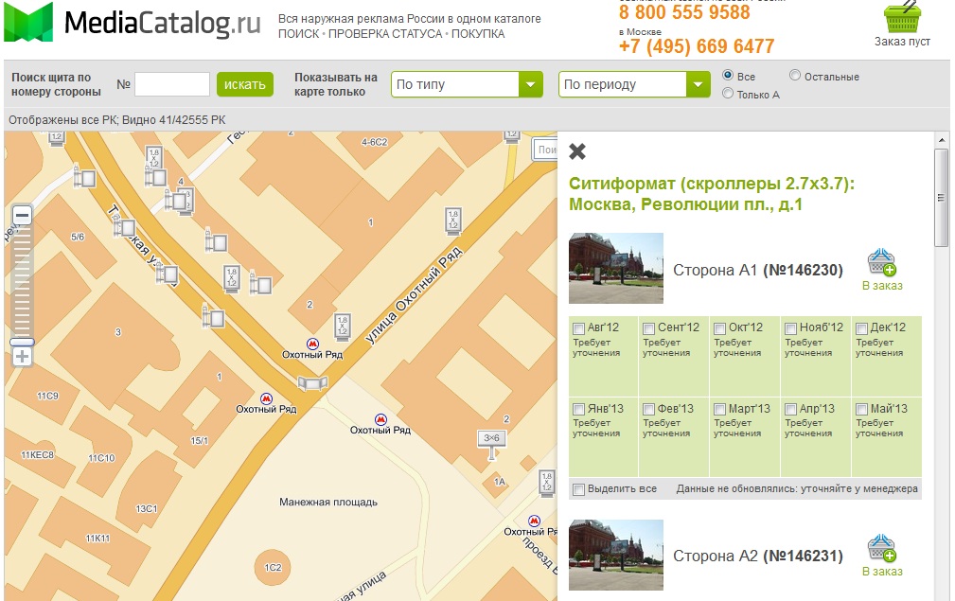Check the Окт'12 month checkbox

(720, 328)
